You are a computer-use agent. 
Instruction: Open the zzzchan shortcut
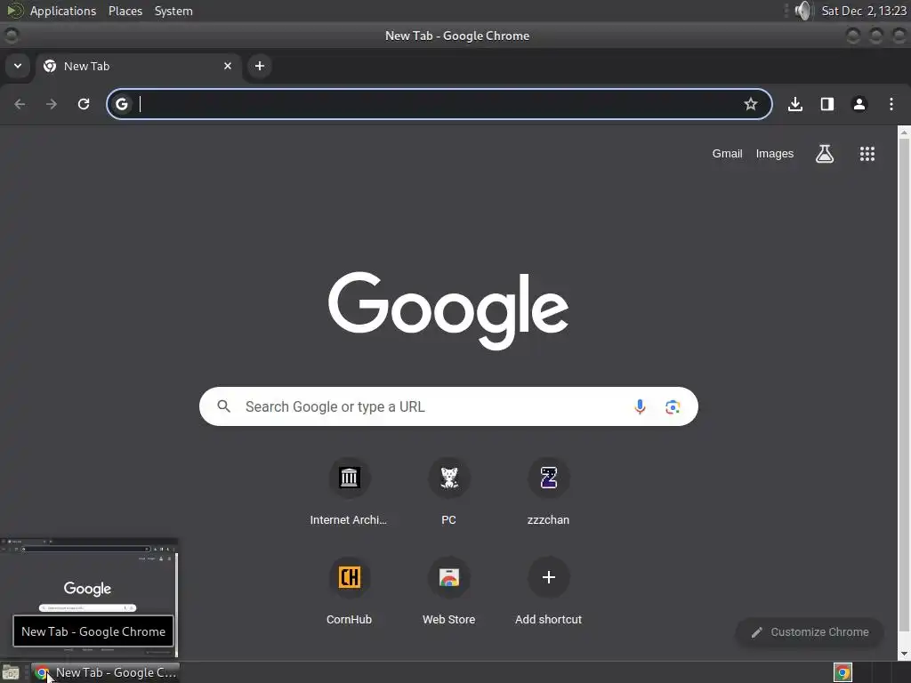point(548,493)
